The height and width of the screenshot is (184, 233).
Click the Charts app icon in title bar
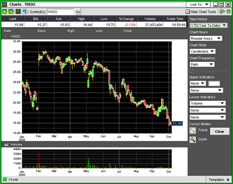(x=4, y=4)
